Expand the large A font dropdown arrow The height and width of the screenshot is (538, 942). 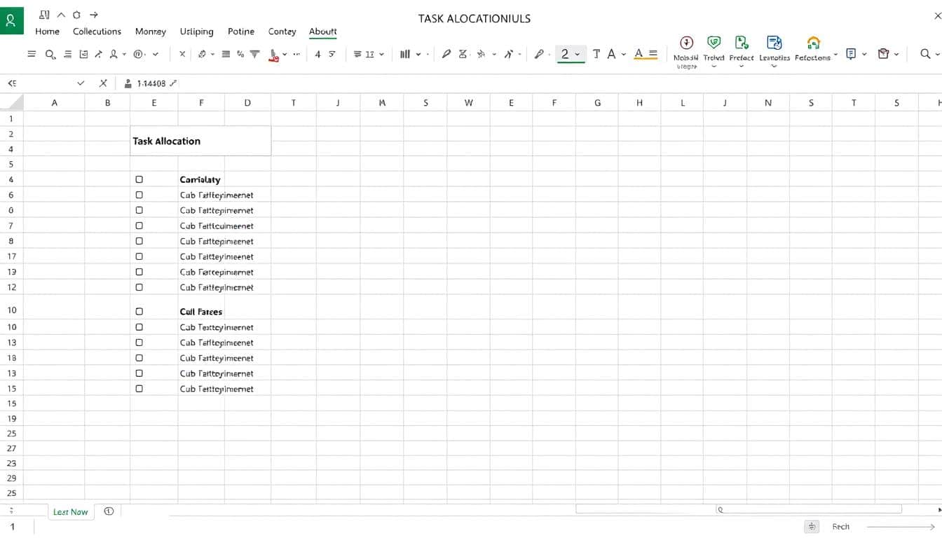point(623,55)
